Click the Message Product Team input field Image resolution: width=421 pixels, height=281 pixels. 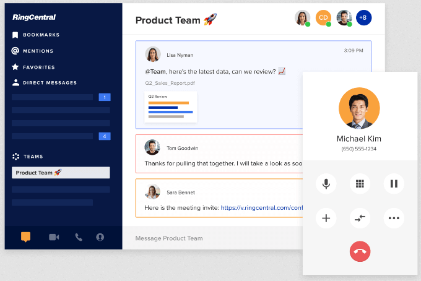212,238
